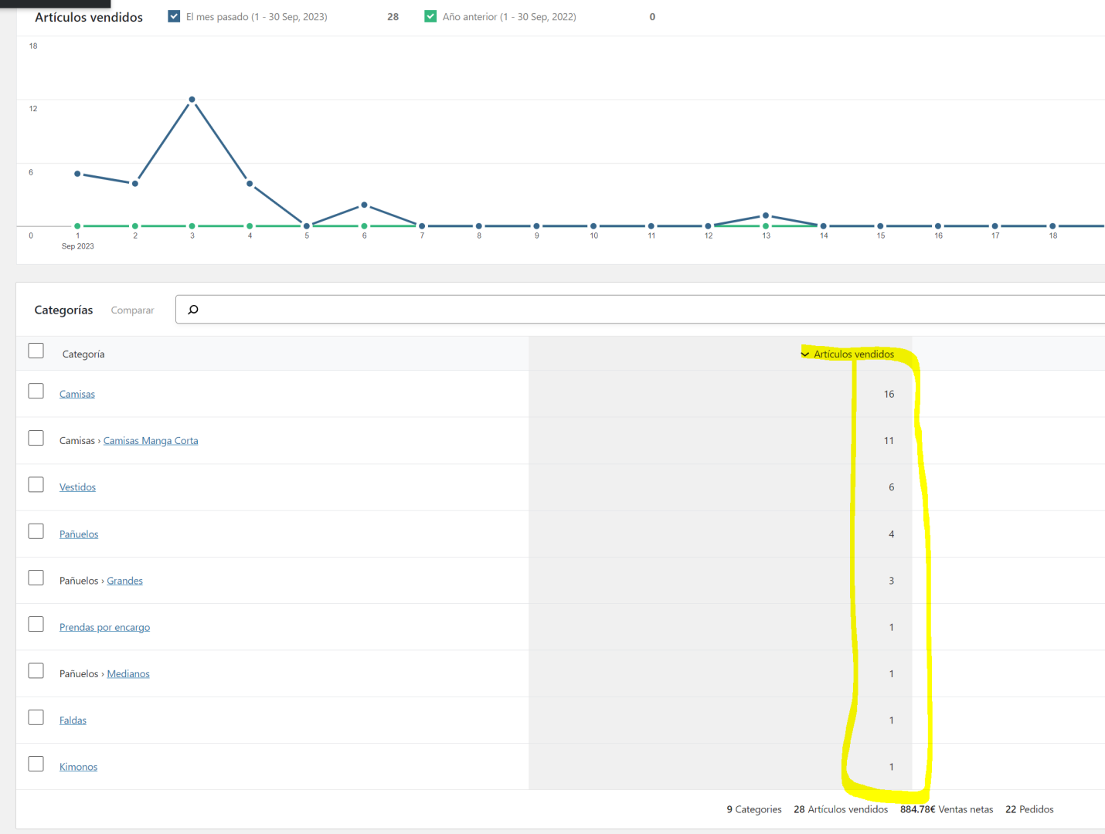Toggle 'El mes pasado' series checkbox
Screen dimensions: 1105x834
[x=174, y=16]
